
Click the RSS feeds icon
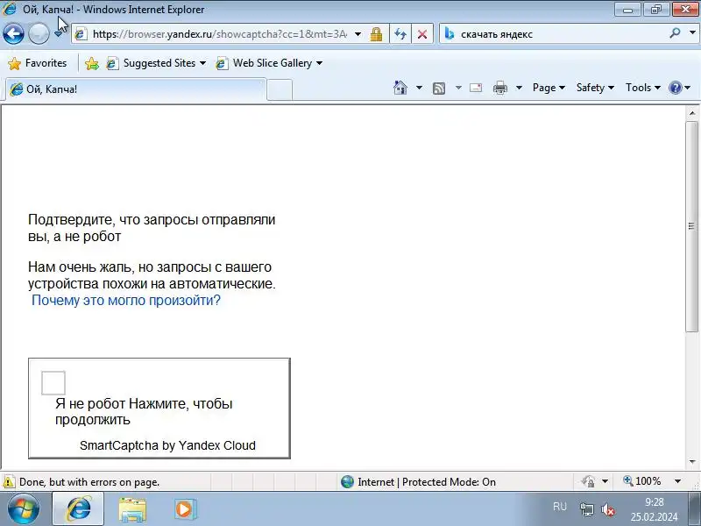tap(439, 89)
